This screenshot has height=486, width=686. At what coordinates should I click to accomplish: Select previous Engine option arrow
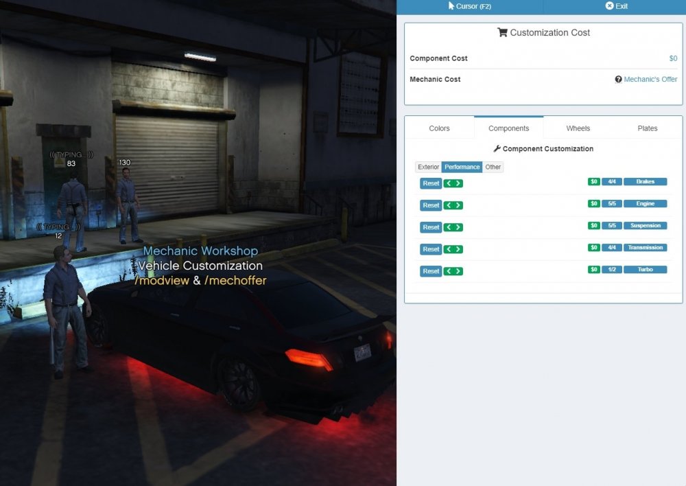tap(449, 205)
